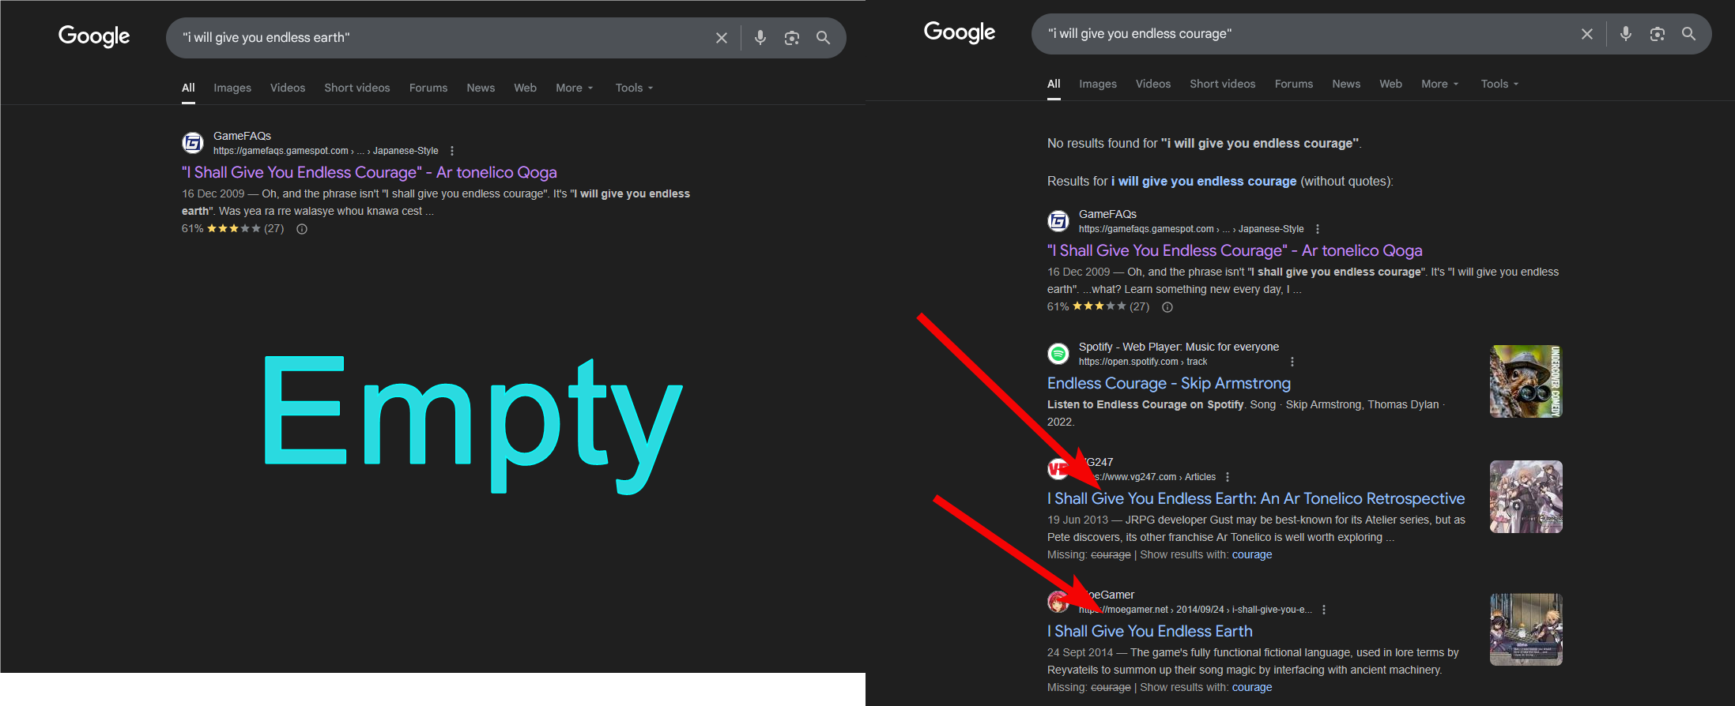
Task: Select the All tab in the left search page
Action: coord(188,88)
